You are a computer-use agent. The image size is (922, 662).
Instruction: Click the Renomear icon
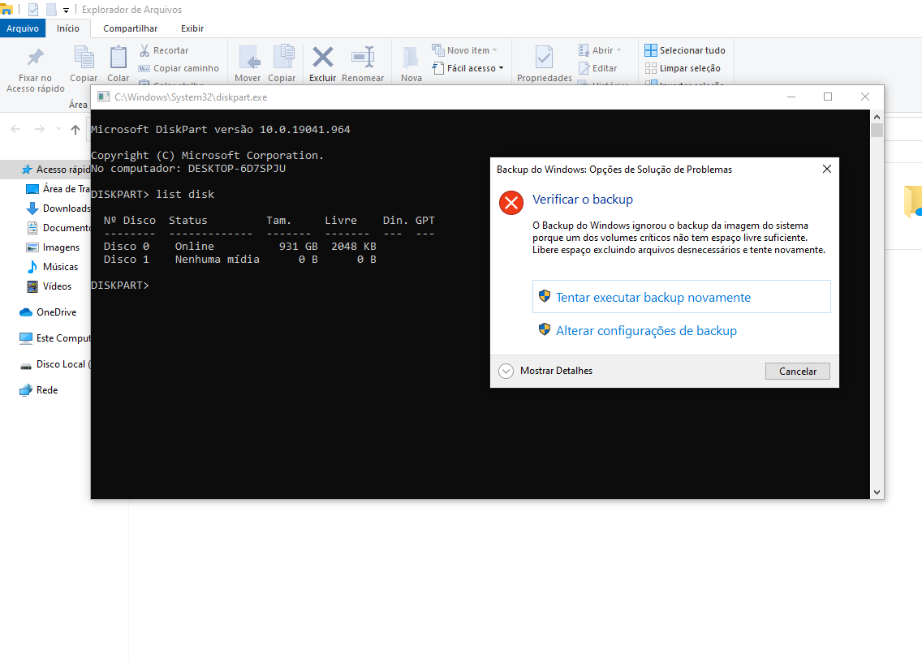pos(363,57)
